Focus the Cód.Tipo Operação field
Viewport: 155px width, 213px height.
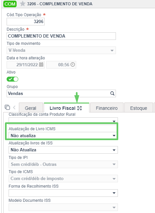(26, 22)
